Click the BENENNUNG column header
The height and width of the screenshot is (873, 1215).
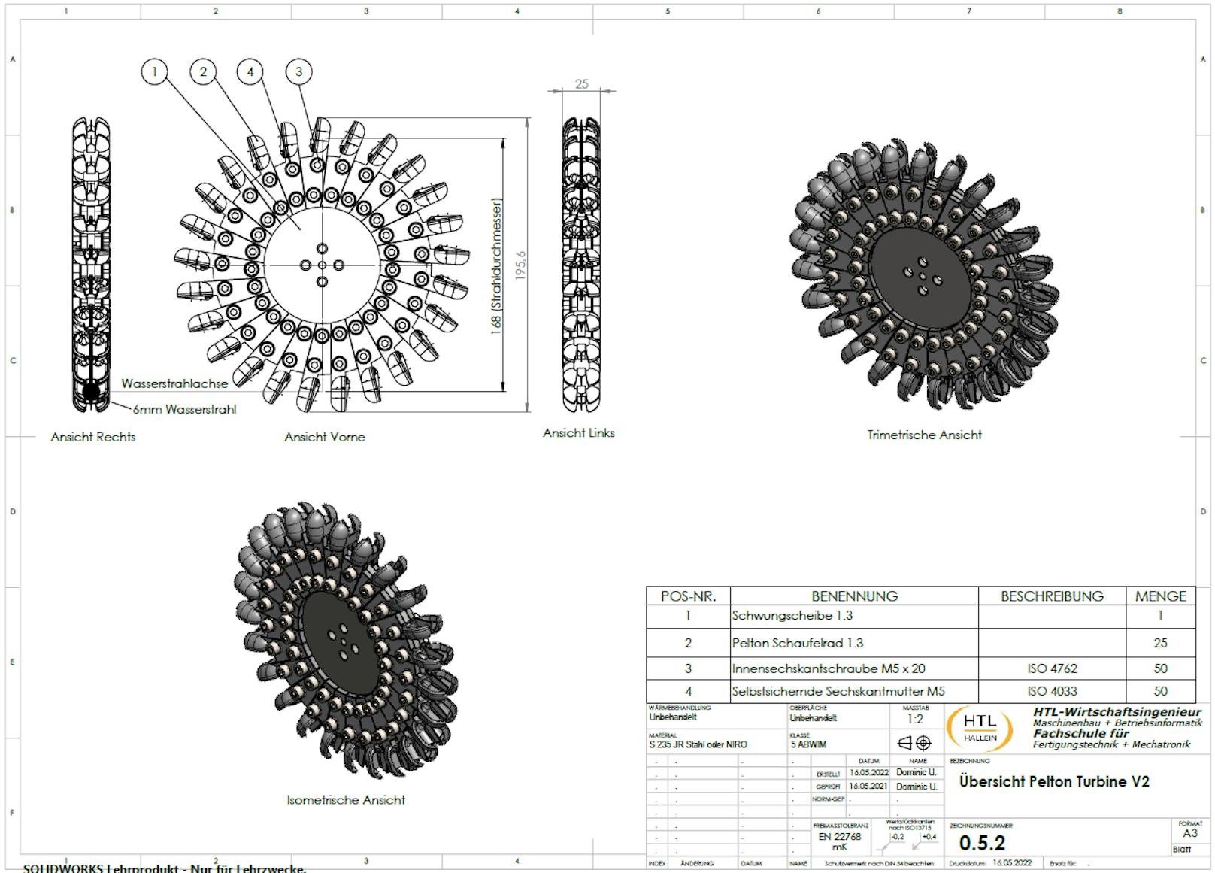854,596
